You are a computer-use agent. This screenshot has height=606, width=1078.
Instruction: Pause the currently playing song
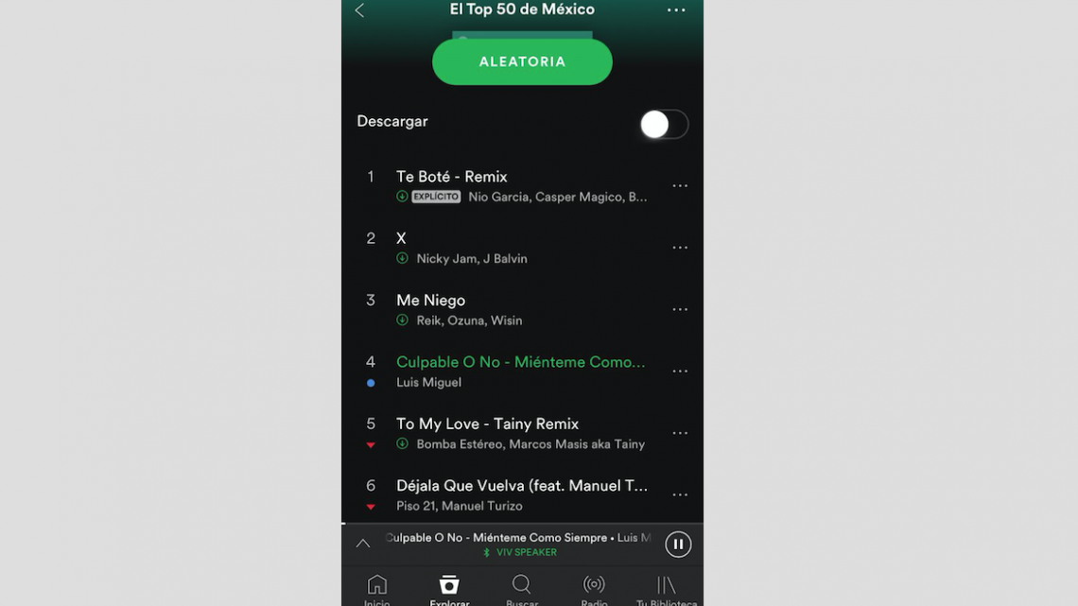pos(678,545)
